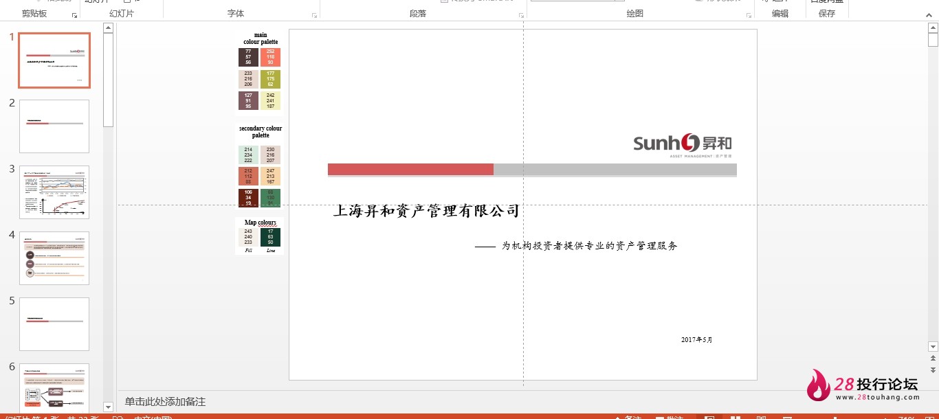Pick the peach 247 213 167 swatch

[270, 177]
